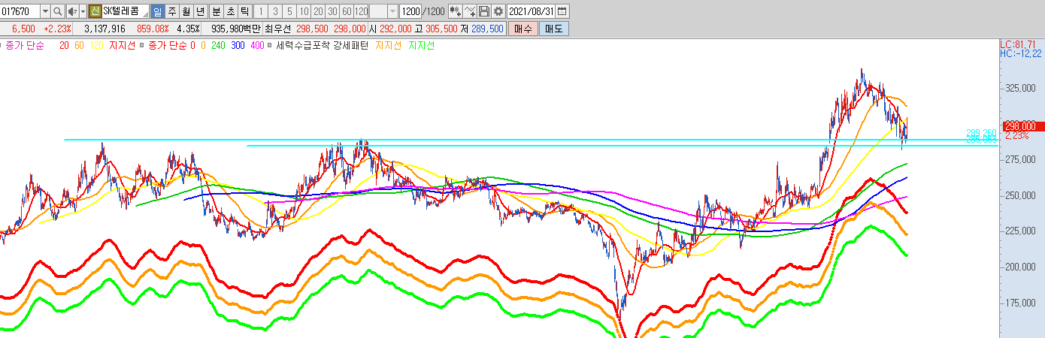Click the high price 305,500

(441, 29)
